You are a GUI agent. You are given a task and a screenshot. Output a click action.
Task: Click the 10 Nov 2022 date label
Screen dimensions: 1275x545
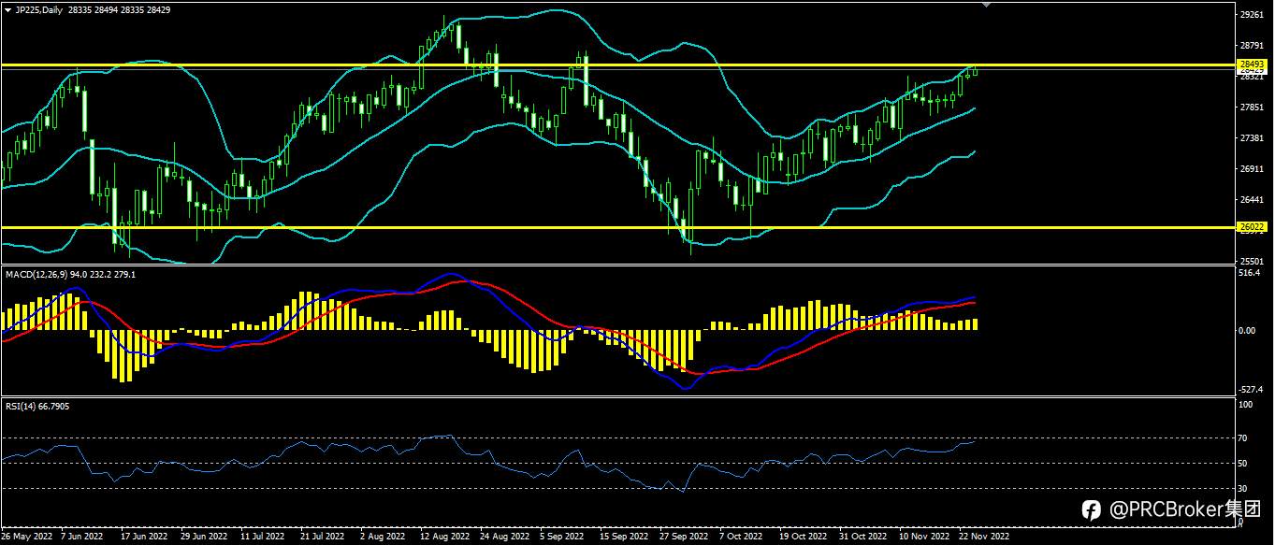click(924, 538)
